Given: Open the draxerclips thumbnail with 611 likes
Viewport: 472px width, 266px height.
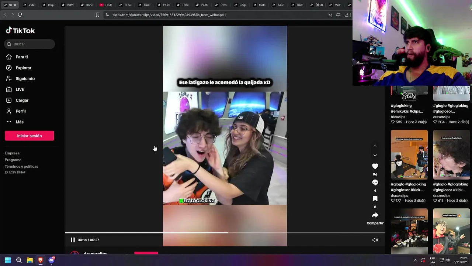Looking at the screenshot, I should tap(452, 154).
